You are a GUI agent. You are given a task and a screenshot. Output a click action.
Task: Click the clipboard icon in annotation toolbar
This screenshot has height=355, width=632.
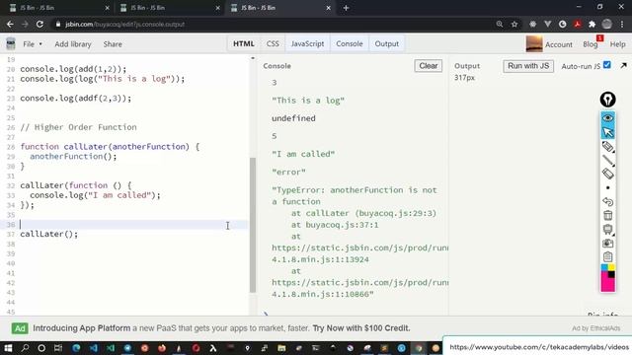pos(608,256)
